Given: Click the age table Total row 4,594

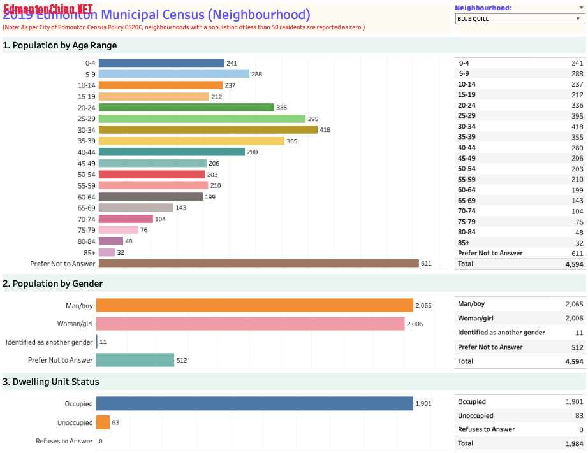Looking at the screenshot, I should (520, 264).
